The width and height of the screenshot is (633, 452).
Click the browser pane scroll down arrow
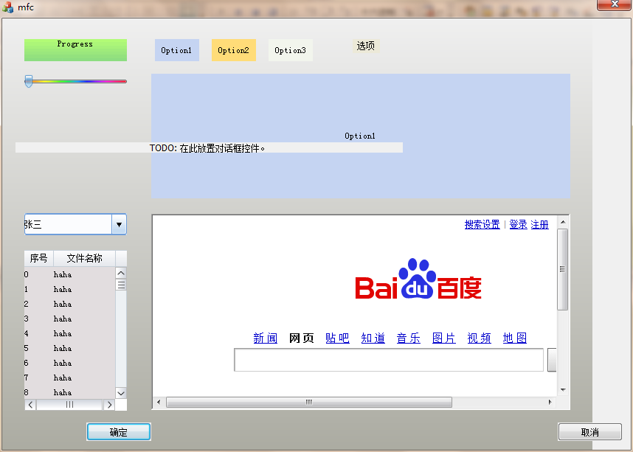tap(563, 390)
